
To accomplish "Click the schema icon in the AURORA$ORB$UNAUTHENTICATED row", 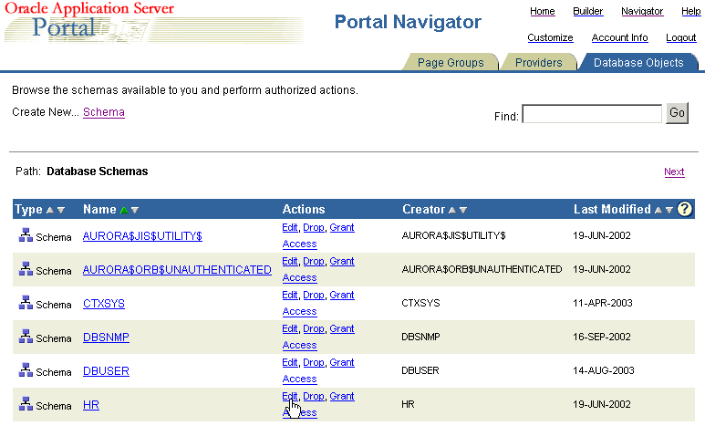I will tap(26, 268).
